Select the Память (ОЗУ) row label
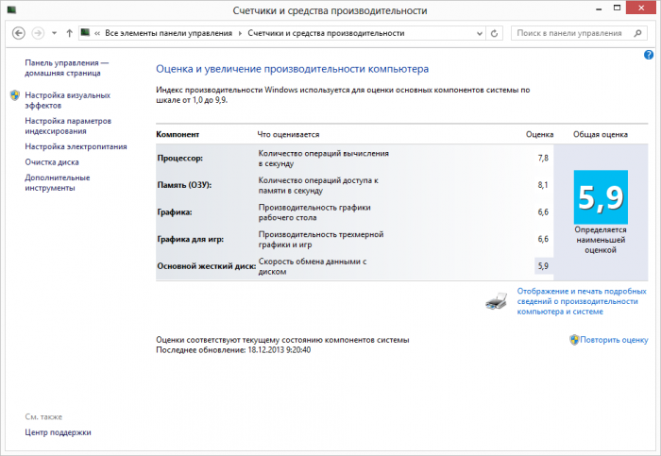The image size is (661, 456). (x=184, y=185)
